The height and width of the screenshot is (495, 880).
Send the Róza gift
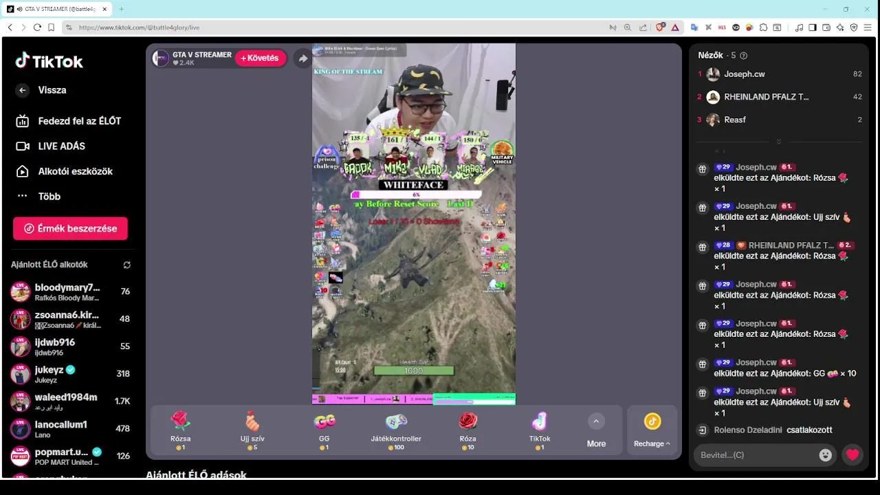click(468, 430)
